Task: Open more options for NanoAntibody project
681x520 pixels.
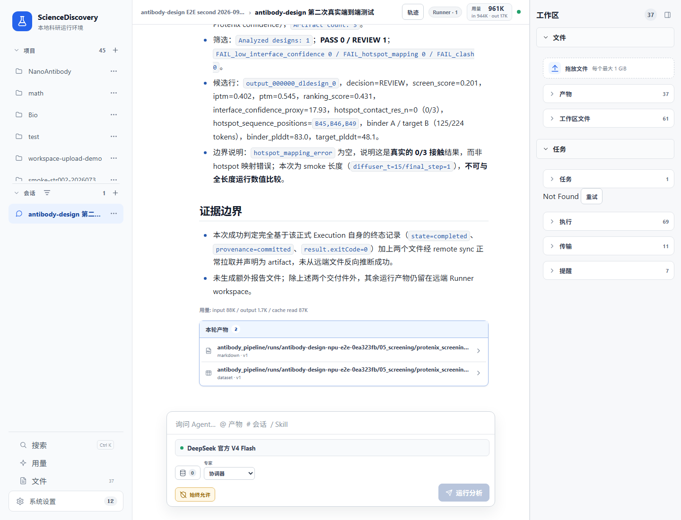Action: [113, 71]
